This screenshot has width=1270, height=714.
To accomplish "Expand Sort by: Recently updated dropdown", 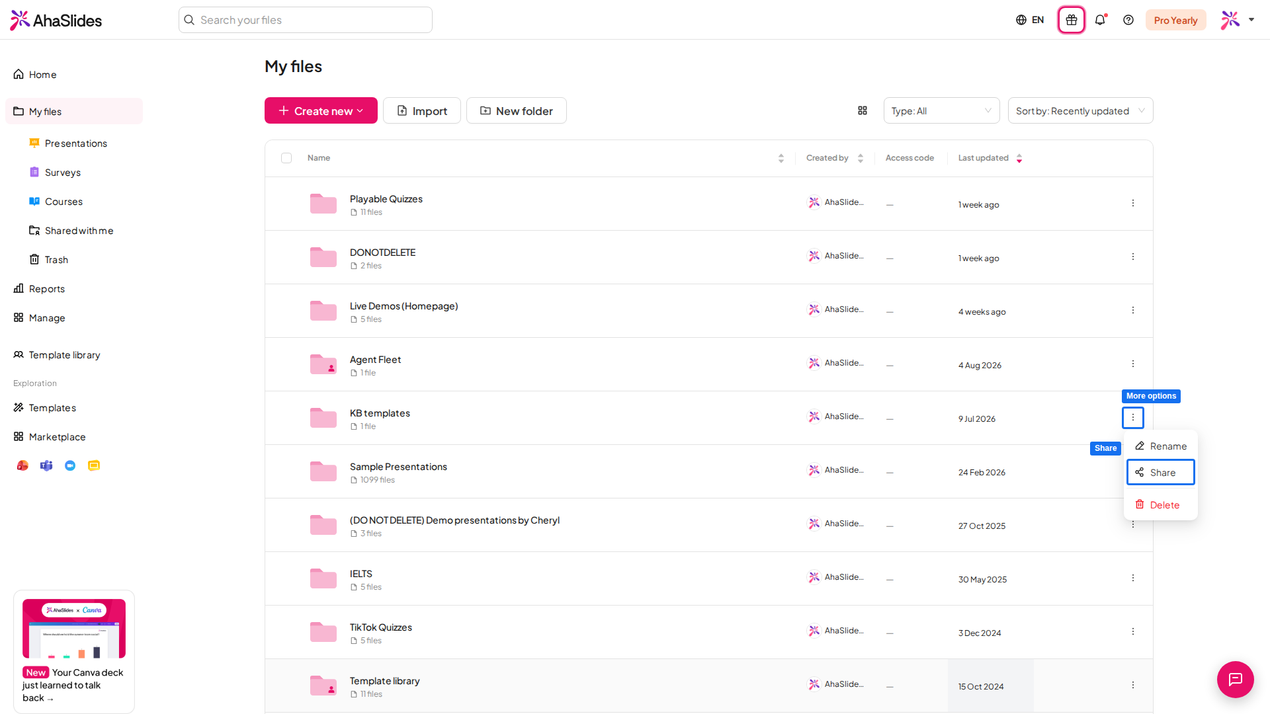I will (1080, 110).
